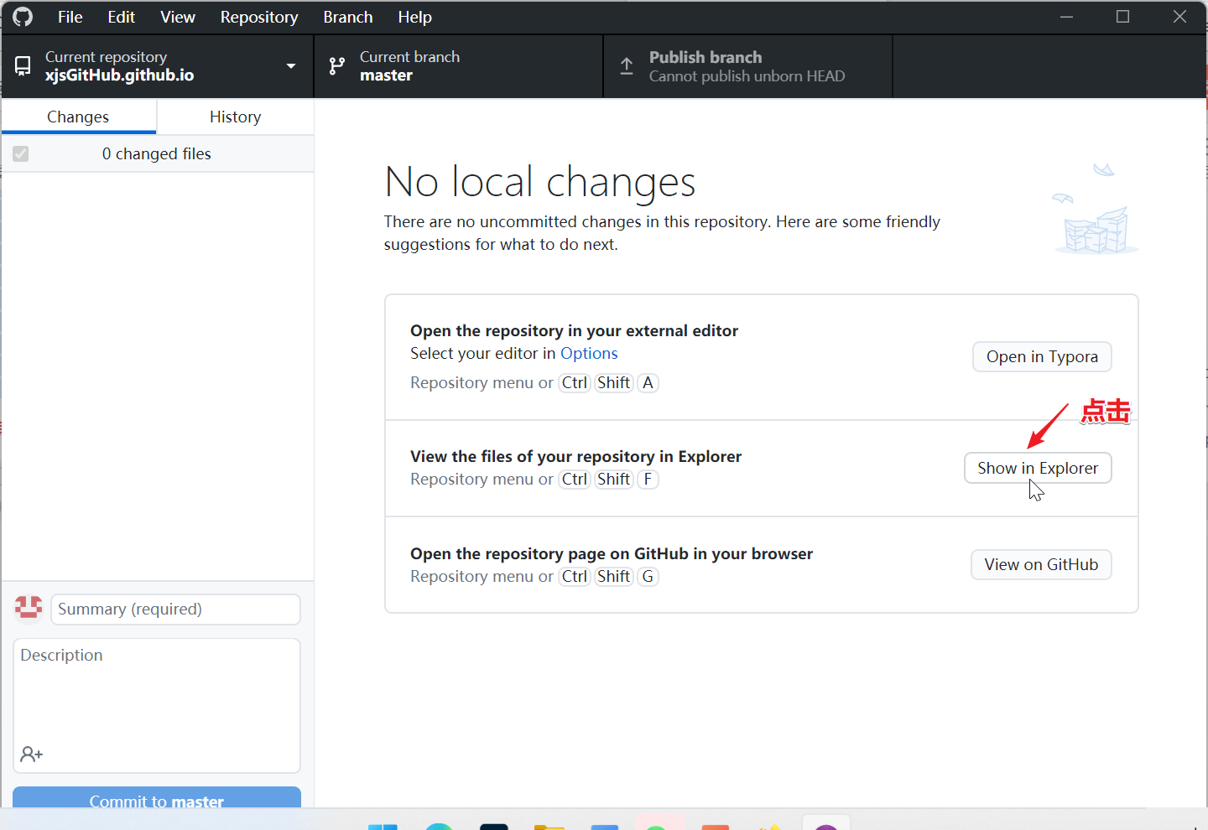1208x830 pixels.
Task: Click the user avatar by the summary field
Action: [29, 608]
